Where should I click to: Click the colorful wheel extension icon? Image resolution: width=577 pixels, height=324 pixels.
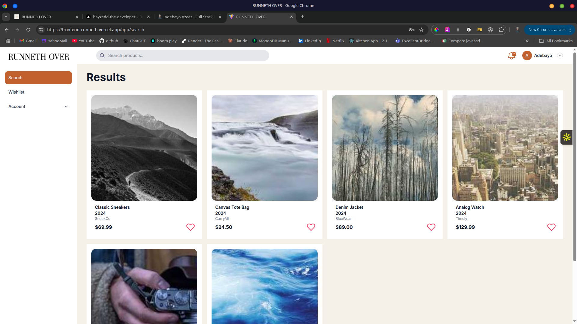pos(436,30)
